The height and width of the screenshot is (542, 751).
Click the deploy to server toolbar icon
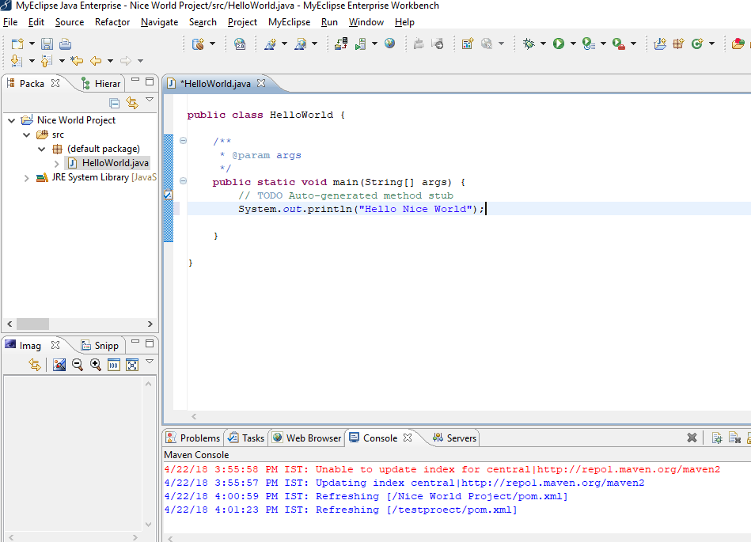341,44
